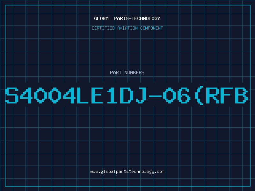
Task: Click the PART NUMBER: label
Action: click(127, 73)
